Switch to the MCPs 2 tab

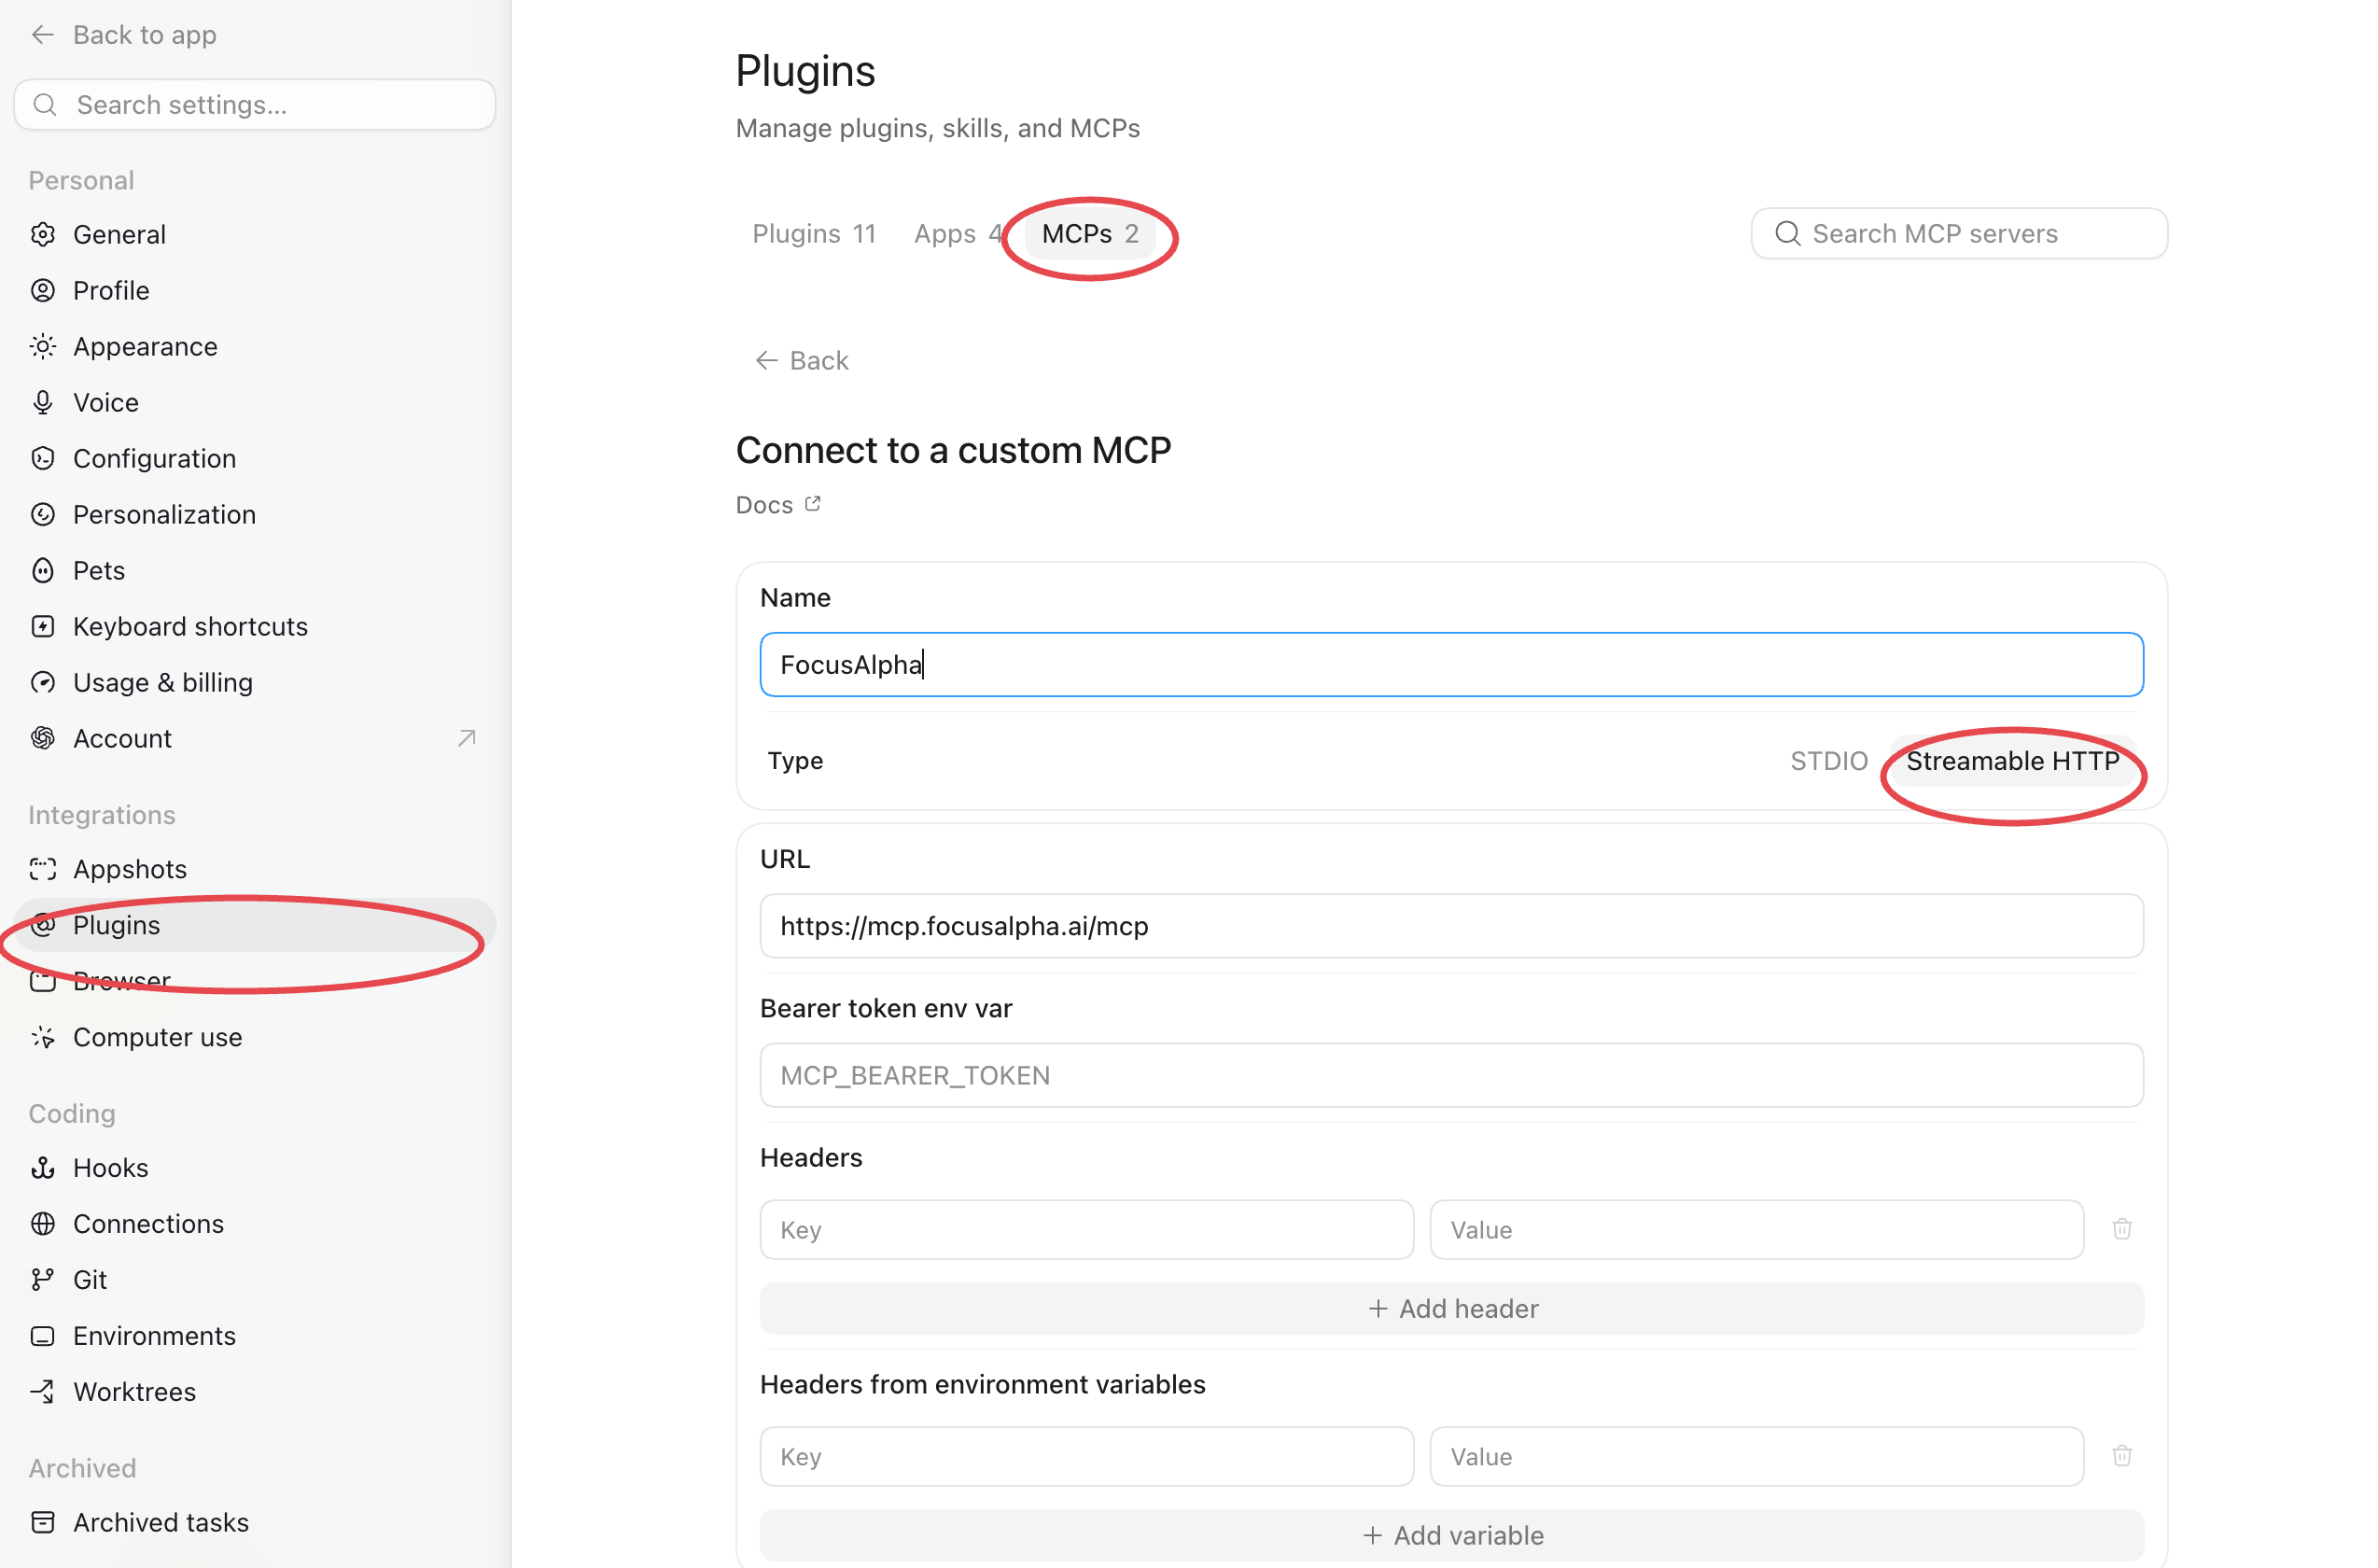tap(1089, 233)
